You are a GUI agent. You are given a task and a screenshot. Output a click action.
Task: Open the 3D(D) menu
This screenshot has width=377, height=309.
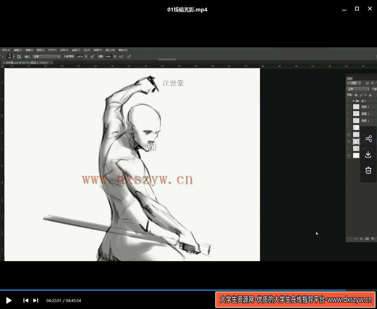pos(87,50)
